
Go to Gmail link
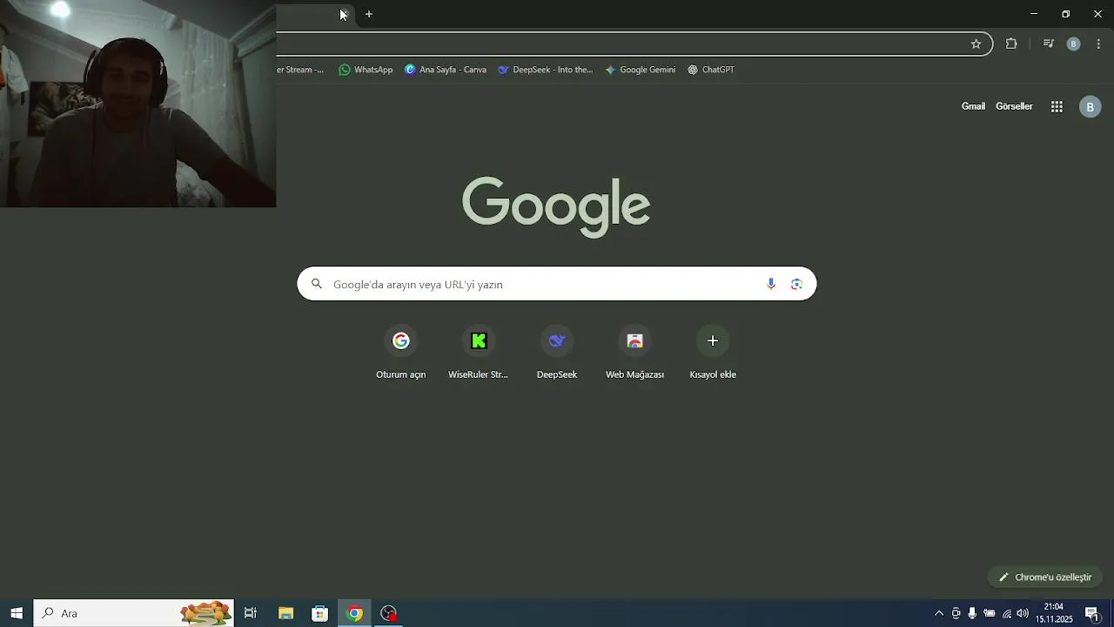[x=973, y=106]
